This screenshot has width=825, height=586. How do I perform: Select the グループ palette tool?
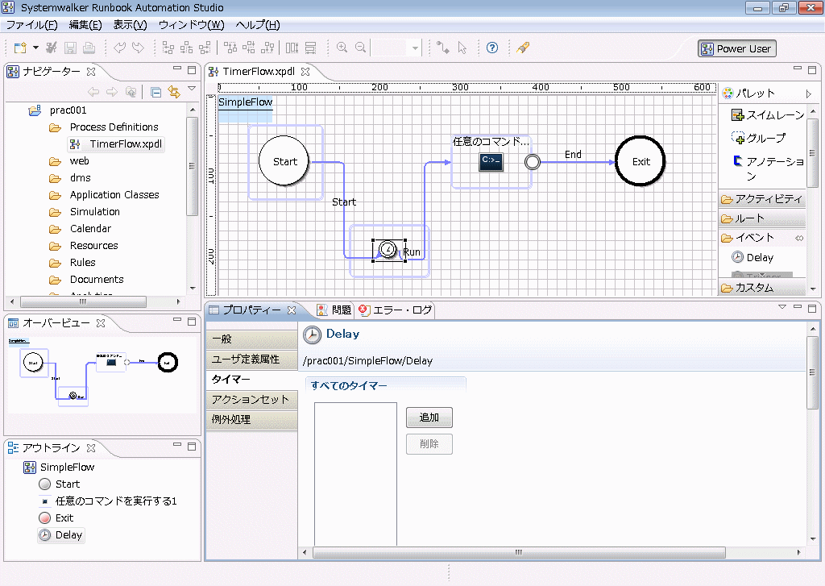(759, 138)
